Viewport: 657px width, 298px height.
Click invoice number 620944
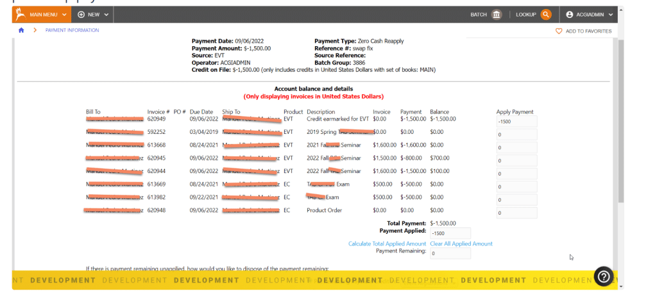click(157, 171)
